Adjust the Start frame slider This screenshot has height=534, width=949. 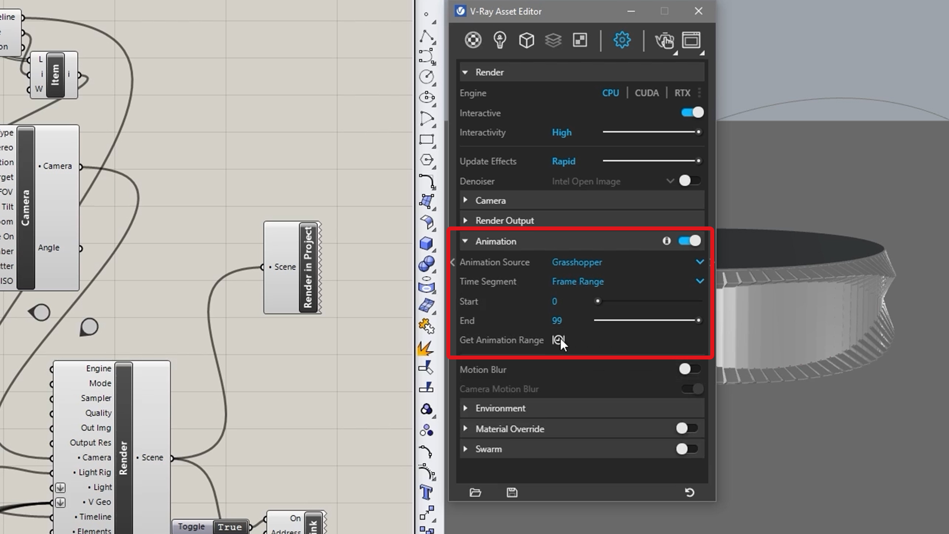pos(648,301)
